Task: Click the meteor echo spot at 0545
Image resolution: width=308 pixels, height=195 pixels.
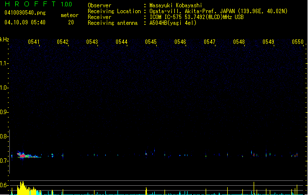Action: pos(146,154)
